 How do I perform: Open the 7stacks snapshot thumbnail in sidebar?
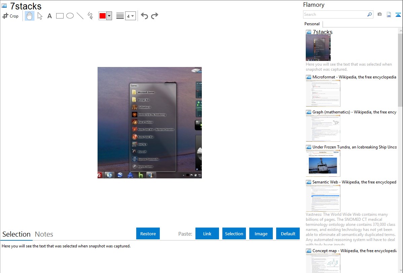tap(318, 48)
